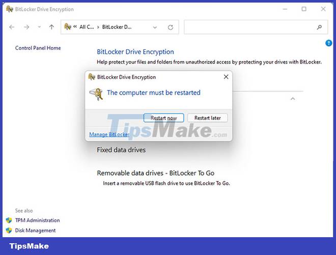Screen dimensions: 336x255
Task: Go back using the back arrow
Action: click(12, 27)
